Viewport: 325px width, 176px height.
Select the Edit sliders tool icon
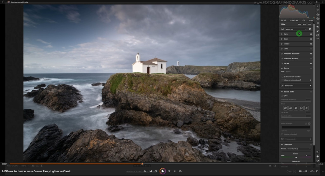[x=317, y=6]
